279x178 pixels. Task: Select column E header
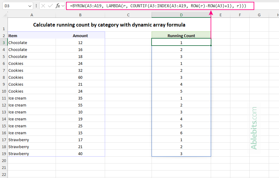click(220, 15)
